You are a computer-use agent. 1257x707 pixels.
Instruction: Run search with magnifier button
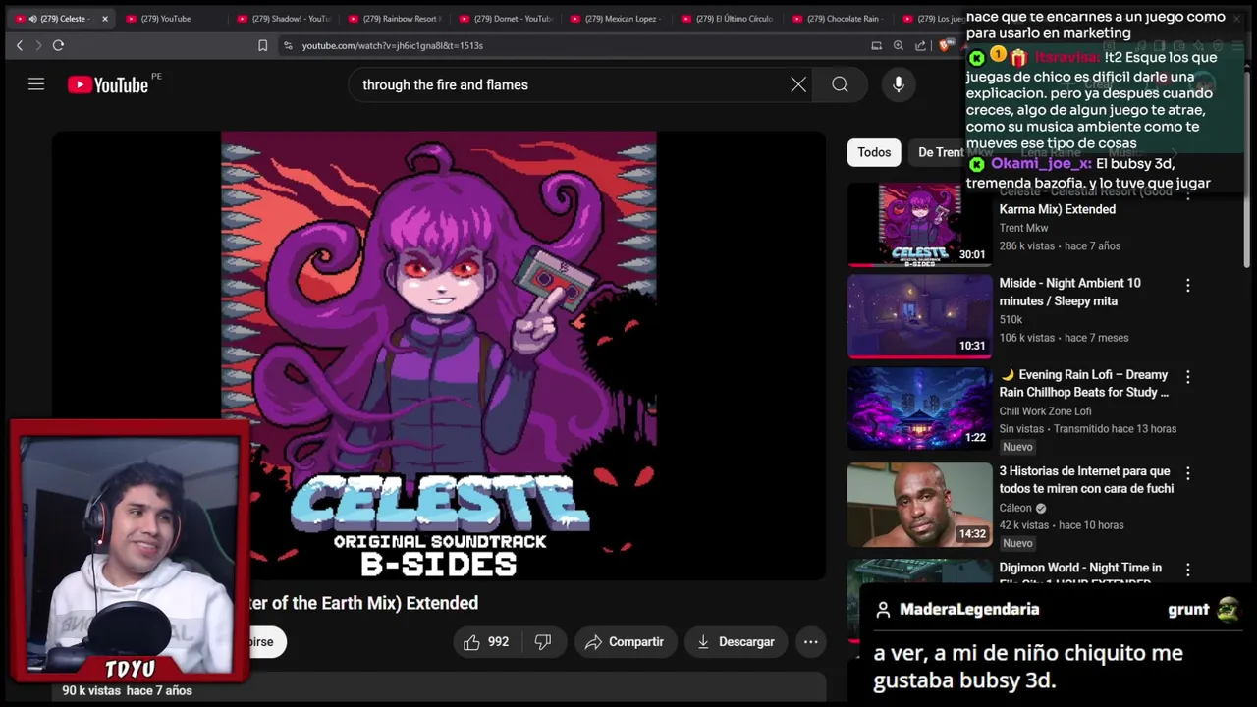[x=840, y=84]
